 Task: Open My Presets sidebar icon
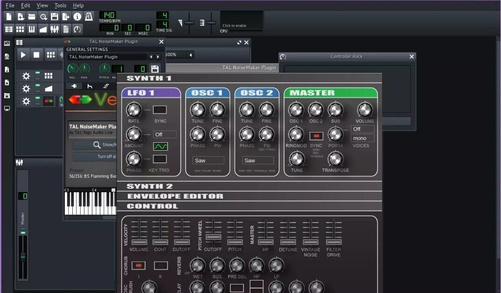[x=7, y=83]
